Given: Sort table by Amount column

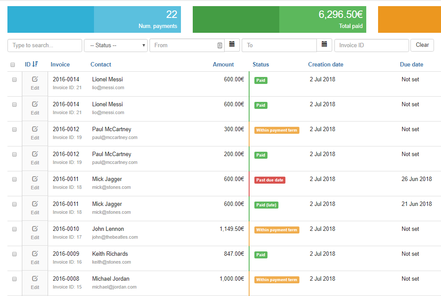Looking at the screenshot, I should [x=223, y=64].
